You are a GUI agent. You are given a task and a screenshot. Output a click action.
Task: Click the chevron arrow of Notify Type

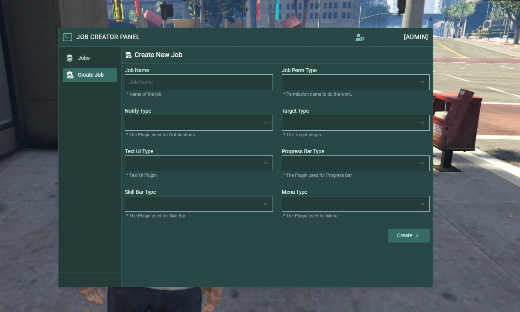tap(265, 123)
